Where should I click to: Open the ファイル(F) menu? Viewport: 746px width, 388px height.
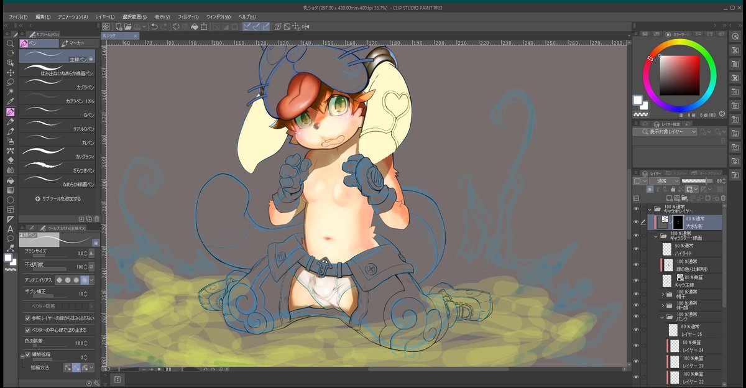click(x=19, y=17)
